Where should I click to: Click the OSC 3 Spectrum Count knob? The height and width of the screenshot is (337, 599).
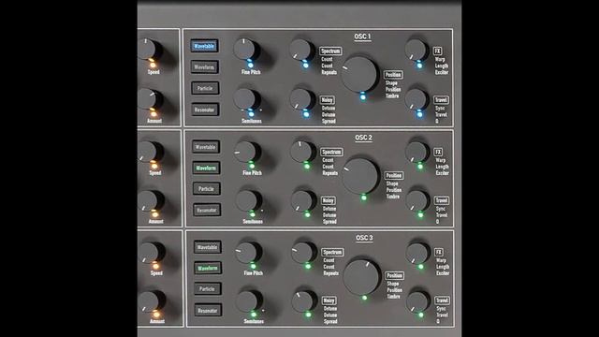303,252
